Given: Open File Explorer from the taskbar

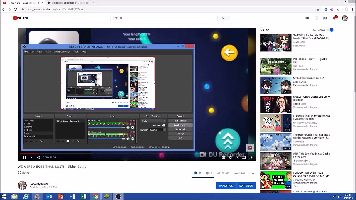Looking at the screenshot, I should click(x=14, y=197).
